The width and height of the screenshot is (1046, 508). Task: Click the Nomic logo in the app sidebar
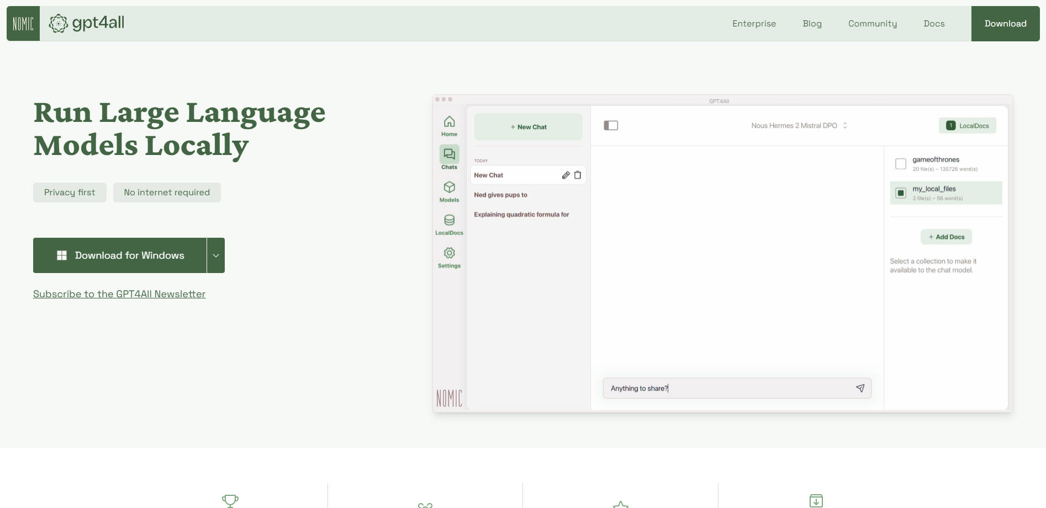pos(449,398)
